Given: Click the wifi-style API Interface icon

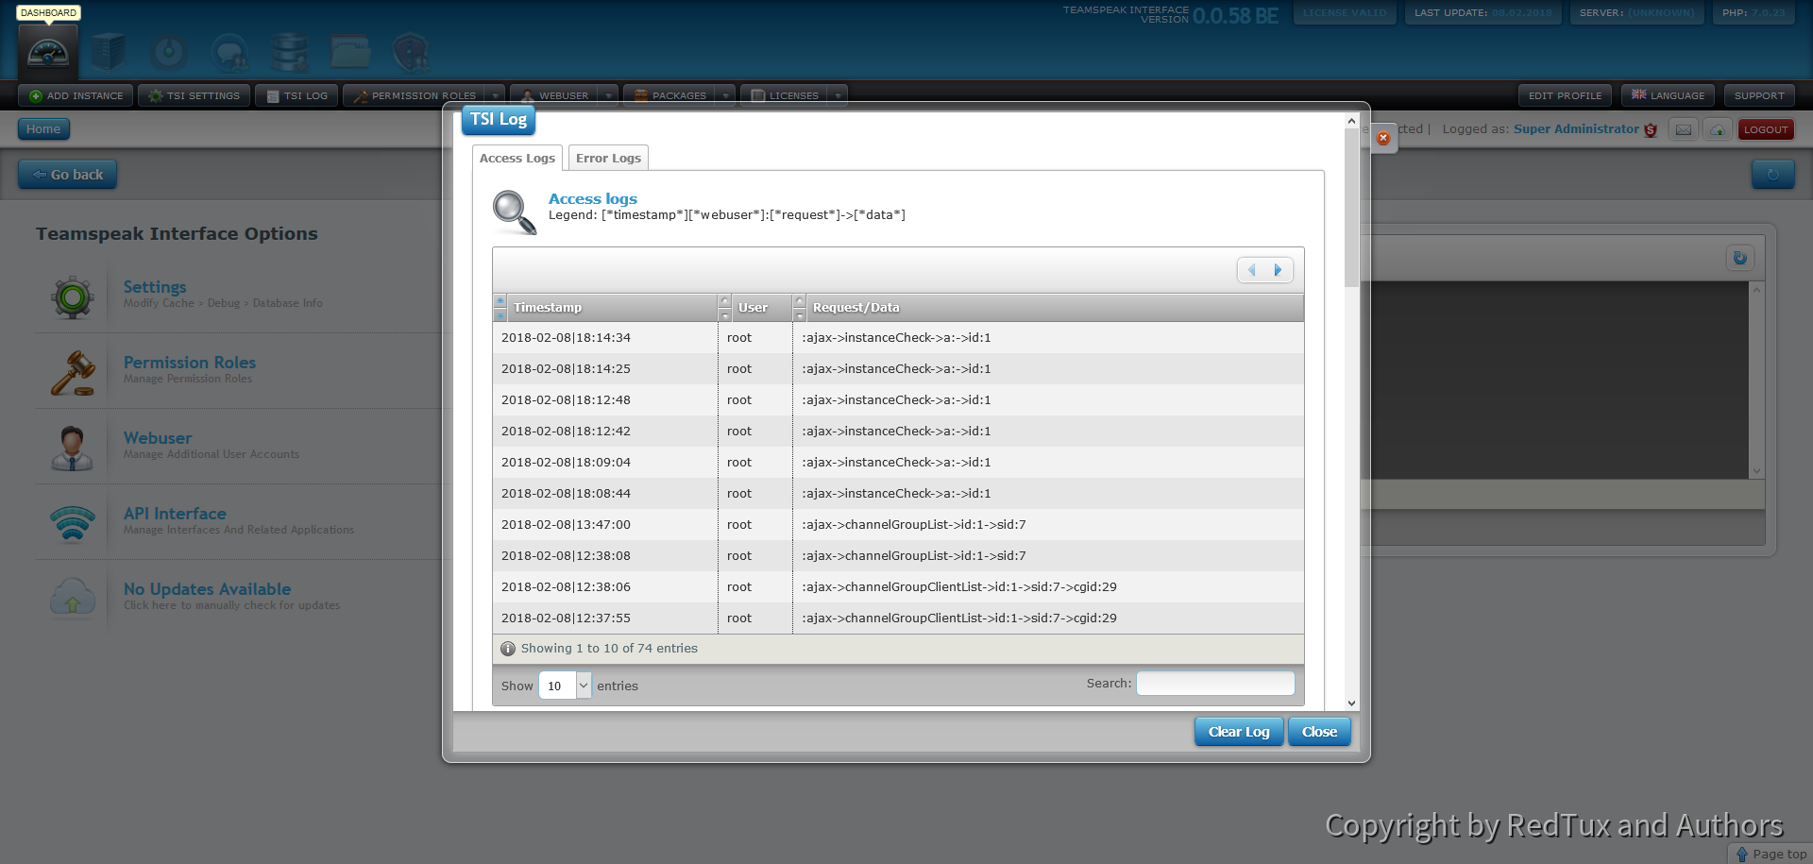Looking at the screenshot, I should click(73, 524).
